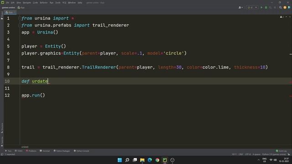
Task: Click the orange IDE updates icon
Action: click(x=285, y=7)
